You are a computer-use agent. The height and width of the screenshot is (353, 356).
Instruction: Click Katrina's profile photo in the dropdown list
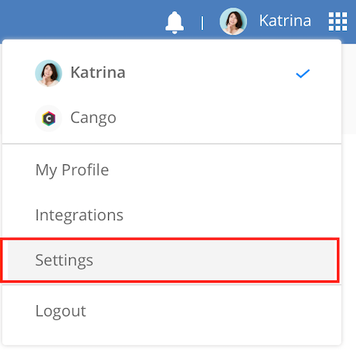pos(49,73)
